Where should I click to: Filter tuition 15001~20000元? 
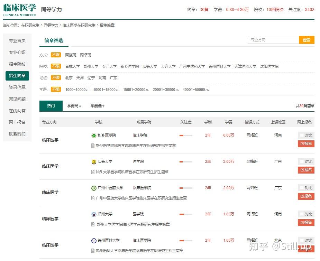136,90
